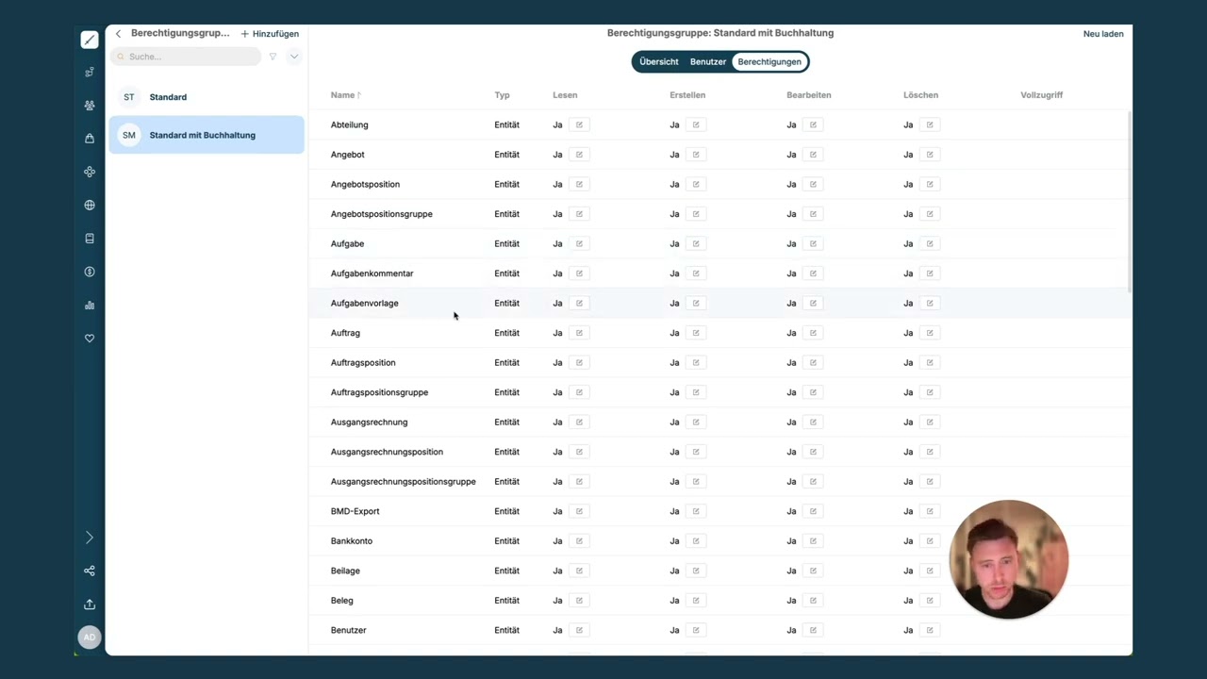Open the workflow nodes icon in sidebar
1207x679 pixels.
[x=90, y=72]
